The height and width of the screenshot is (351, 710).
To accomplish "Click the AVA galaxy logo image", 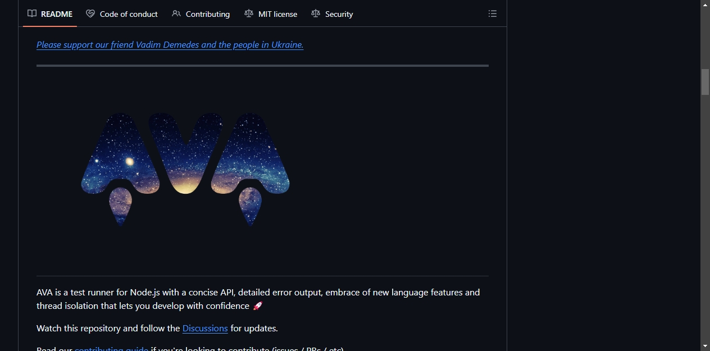I will 185,169.
